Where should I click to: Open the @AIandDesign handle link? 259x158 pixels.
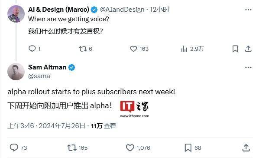point(122,10)
